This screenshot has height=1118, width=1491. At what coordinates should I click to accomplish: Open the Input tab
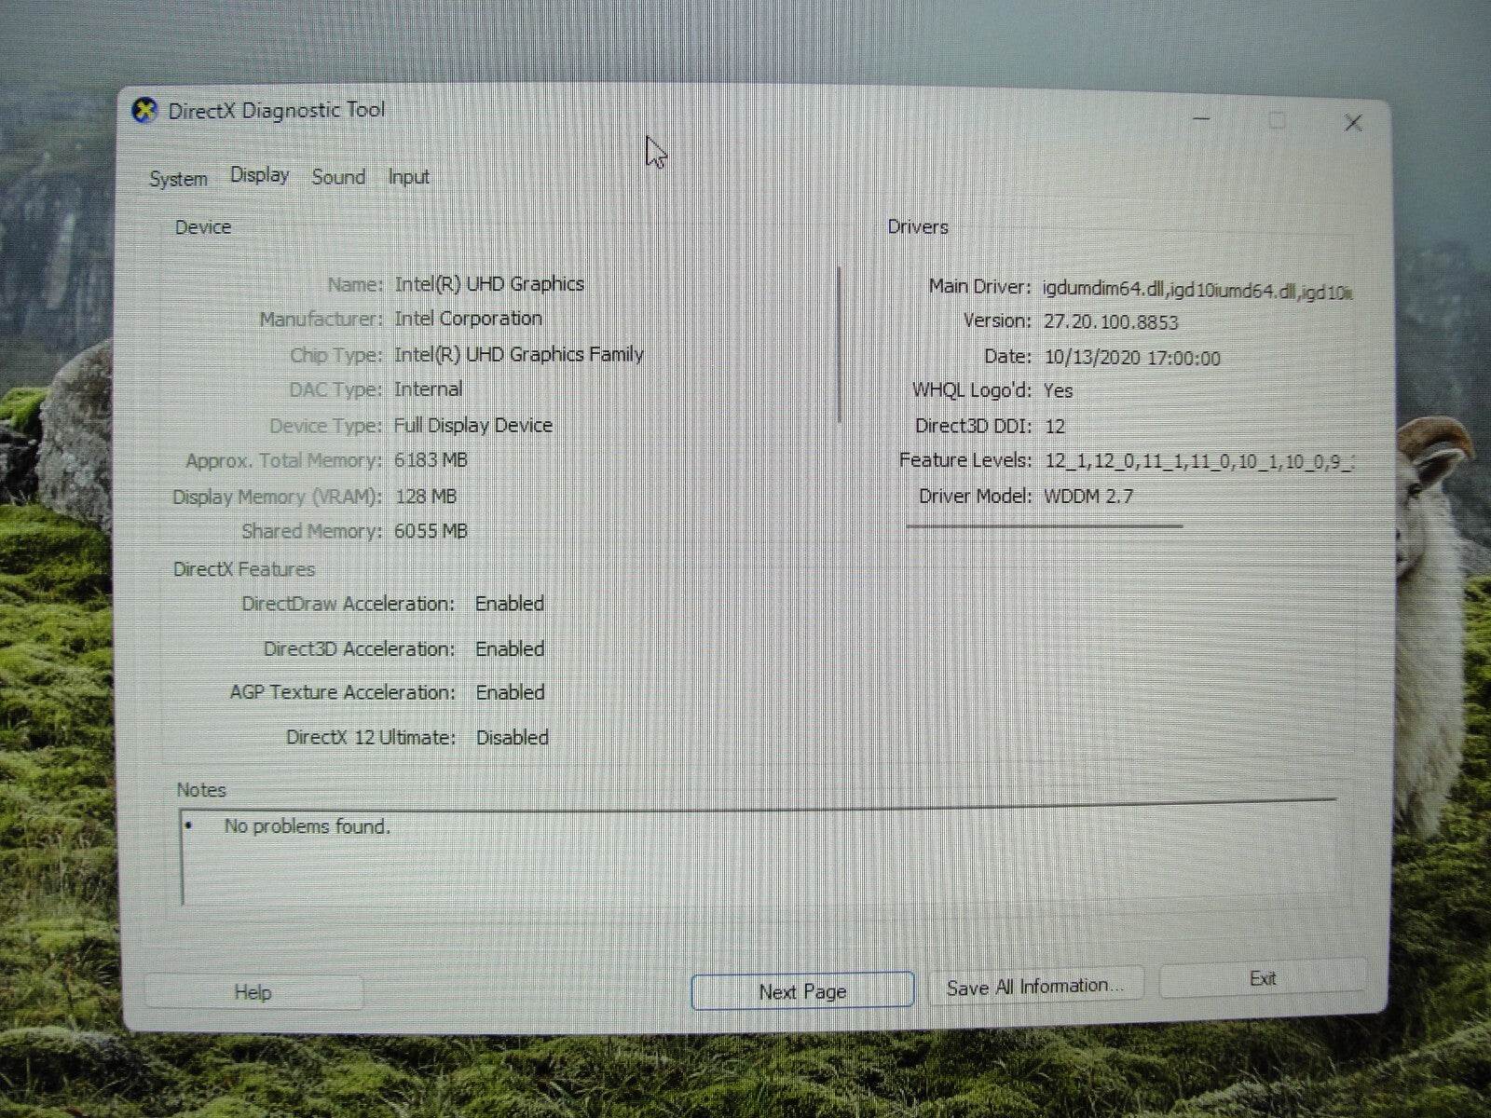[408, 176]
